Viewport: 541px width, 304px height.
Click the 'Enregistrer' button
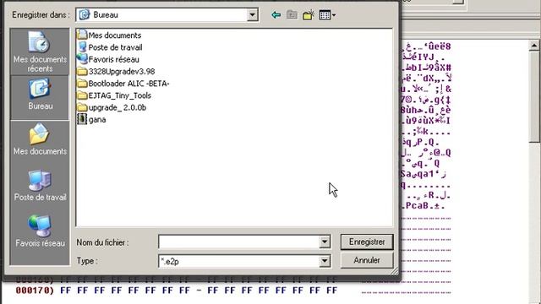click(367, 242)
